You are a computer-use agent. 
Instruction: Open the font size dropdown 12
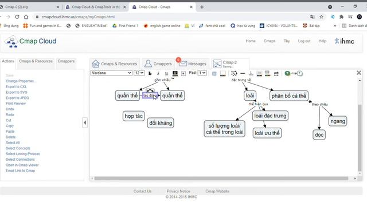(x=139, y=73)
